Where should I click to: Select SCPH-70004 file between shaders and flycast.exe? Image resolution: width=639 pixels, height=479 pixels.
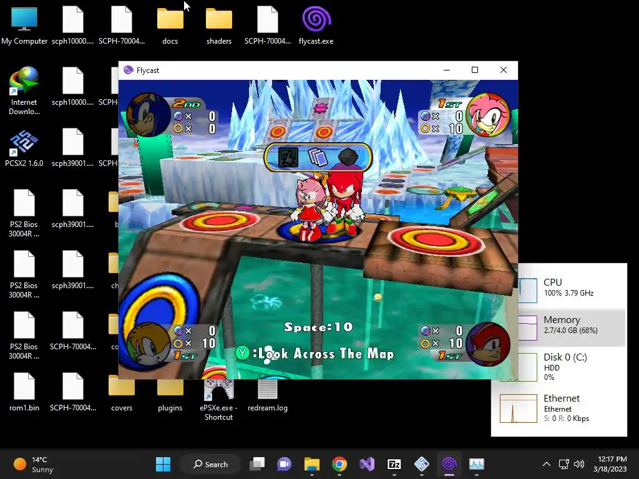click(267, 26)
